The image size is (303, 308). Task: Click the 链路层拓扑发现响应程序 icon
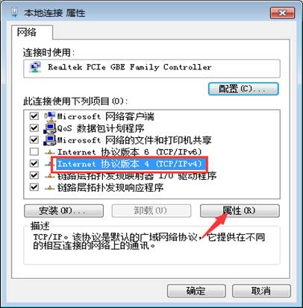[50, 188]
